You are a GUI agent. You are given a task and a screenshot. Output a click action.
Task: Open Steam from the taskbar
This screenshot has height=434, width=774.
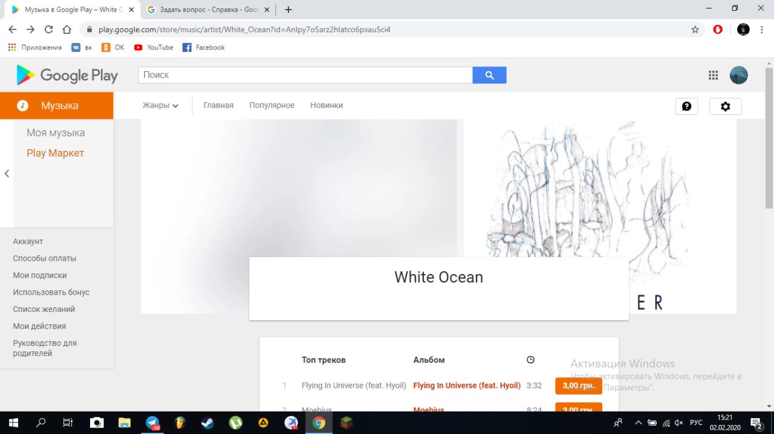pos(207,423)
